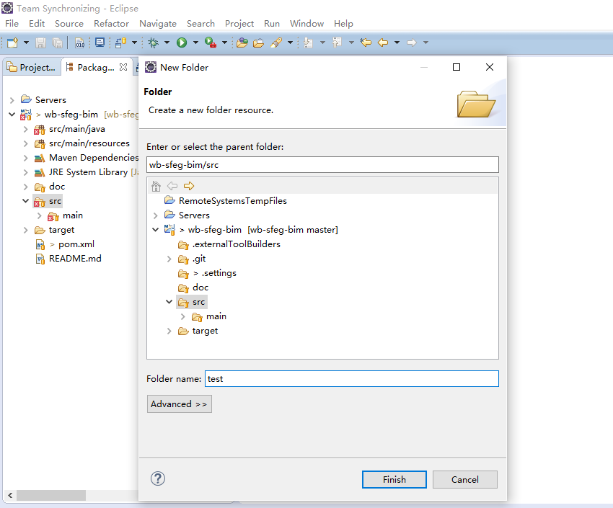613x508 pixels.
Task: Collapse wb-sfeg-bim project in Package Explorer
Action: click(12, 115)
